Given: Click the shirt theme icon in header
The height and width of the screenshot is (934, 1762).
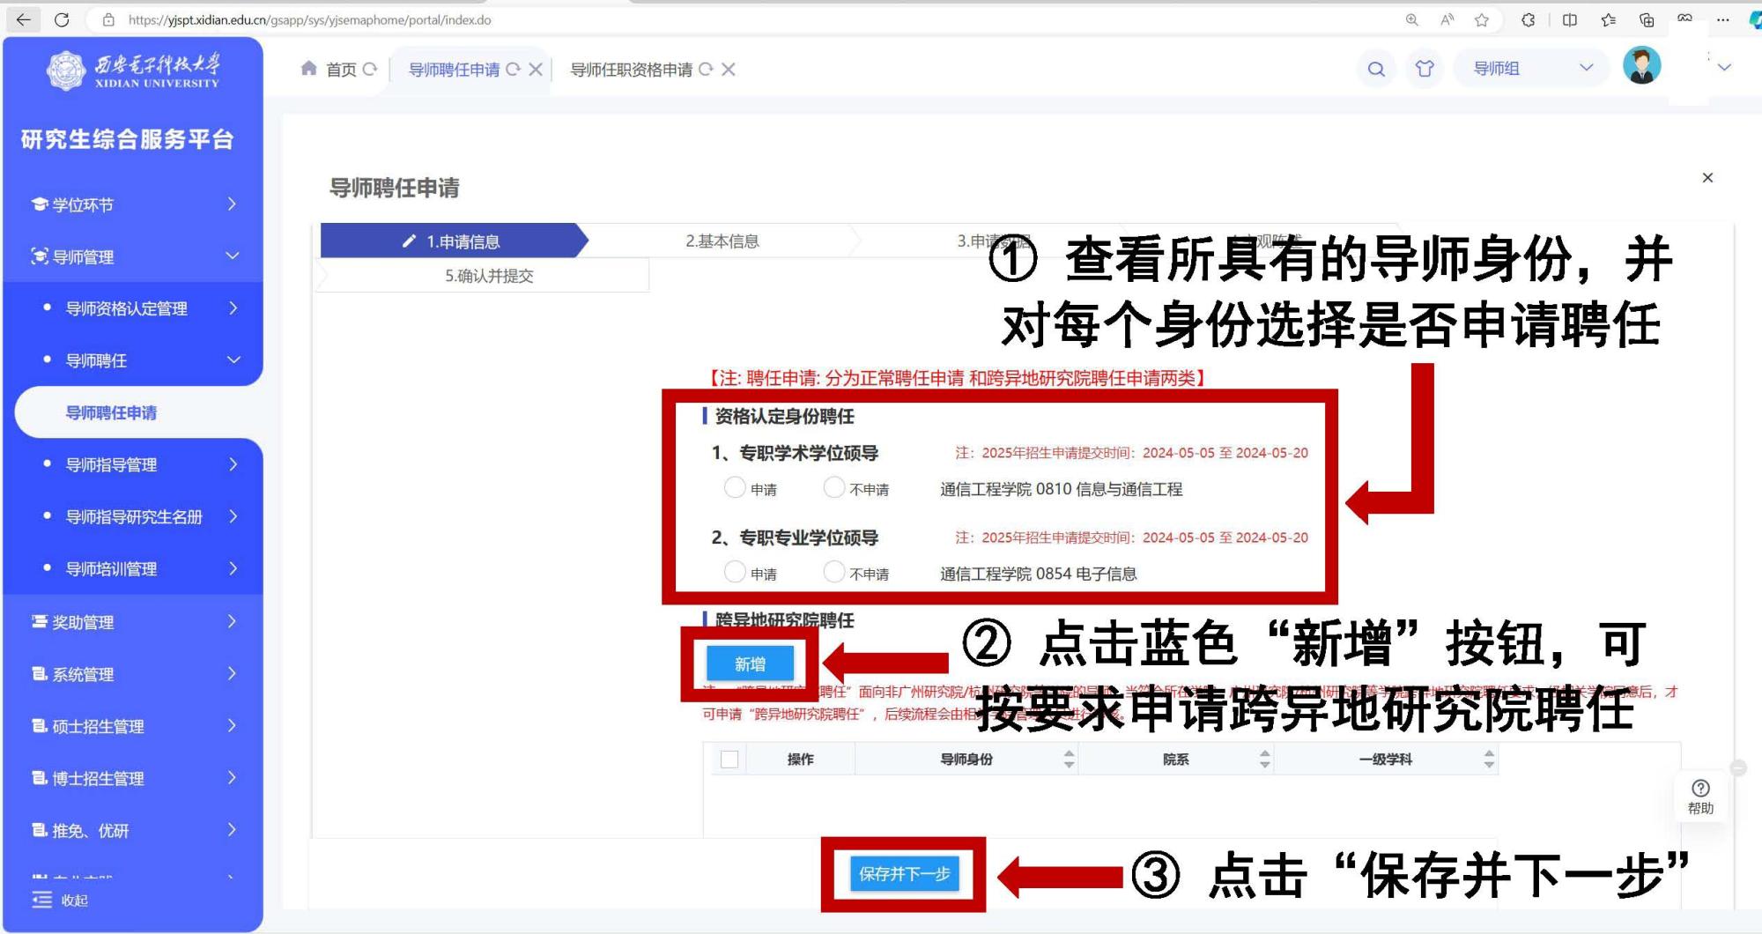Looking at the screenshot, I should click(x=1425, y=69).
